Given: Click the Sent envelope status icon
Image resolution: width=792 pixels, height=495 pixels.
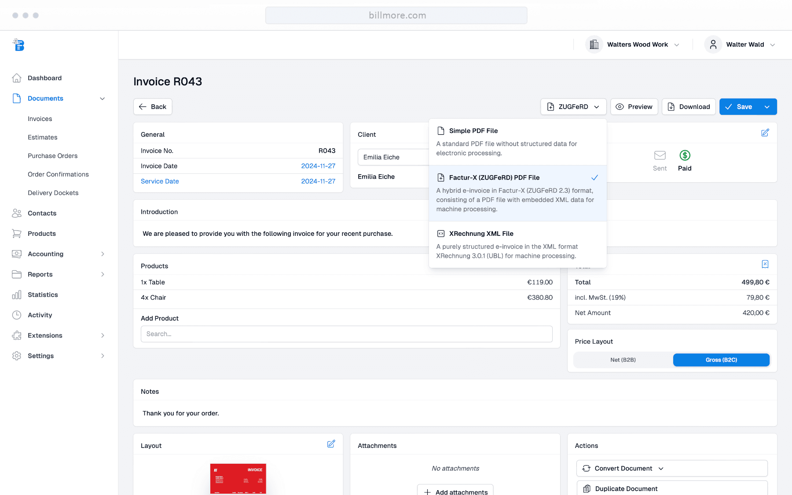Looking at the screenshot, I should click(x=660, y=155).
